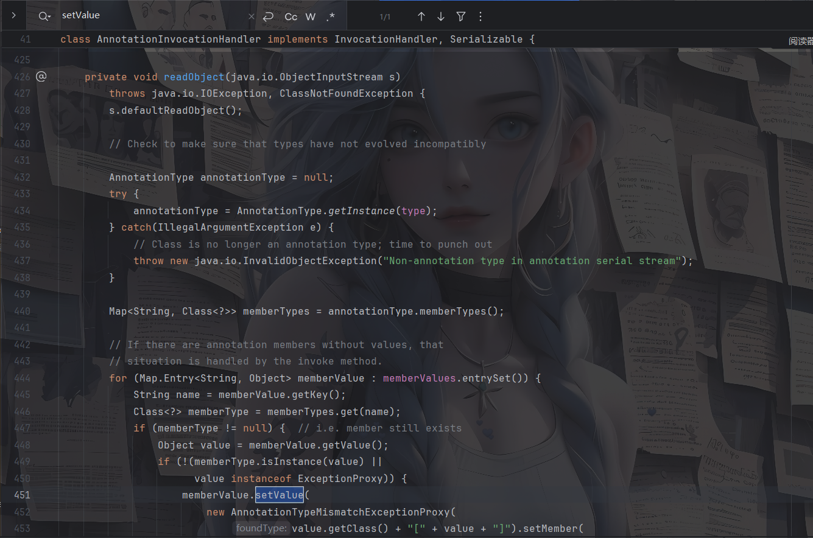
Task: Open the search filter options
Action: 461,16
